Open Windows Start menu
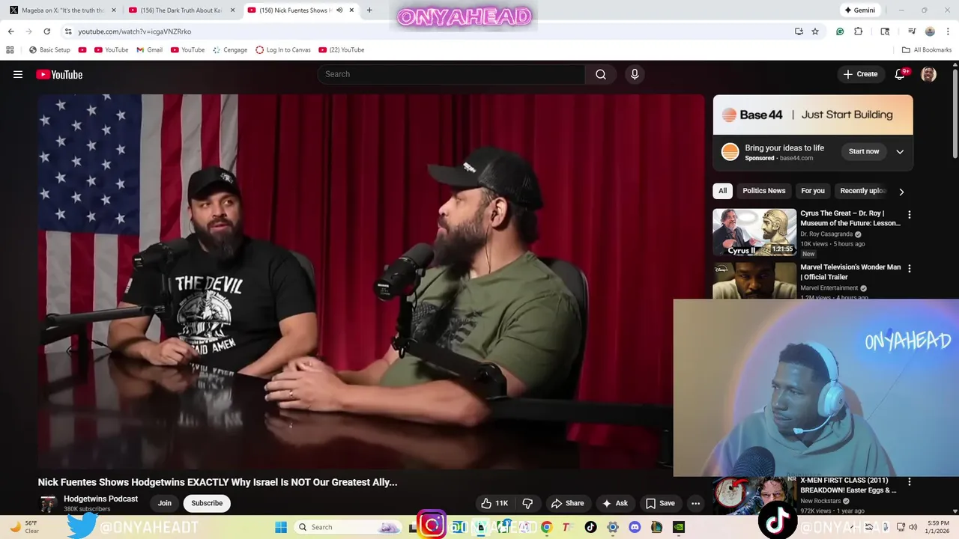 [x=281, y=527]
